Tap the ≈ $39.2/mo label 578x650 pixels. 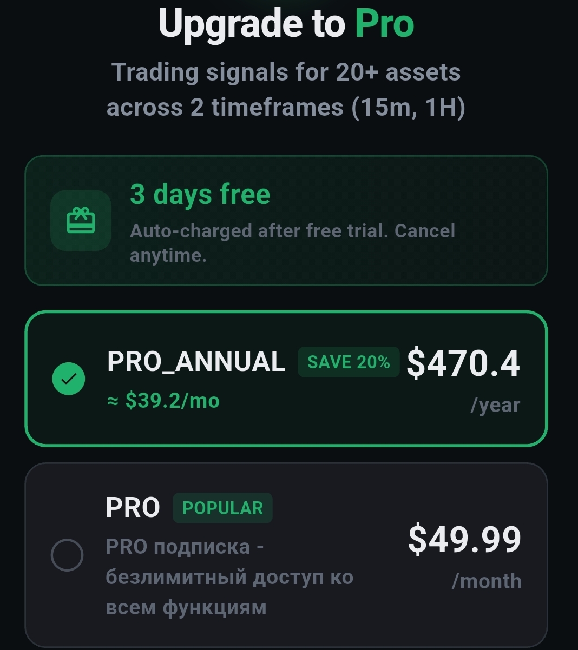click(163, 401)
